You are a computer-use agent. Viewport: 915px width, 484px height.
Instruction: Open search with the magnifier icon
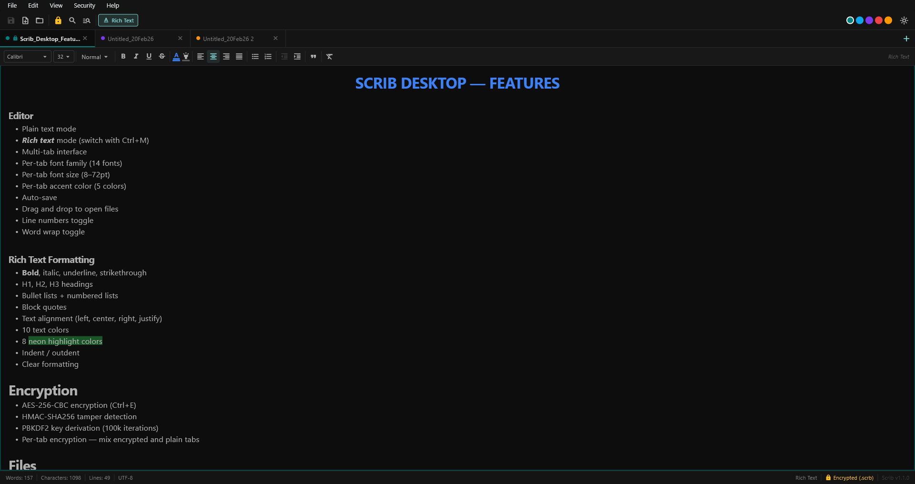coord(72,20)
